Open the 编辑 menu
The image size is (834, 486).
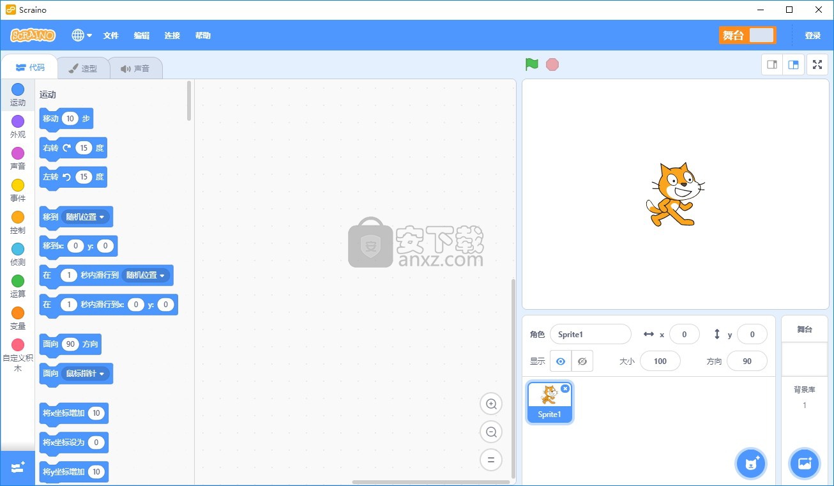tap(142, 36)
